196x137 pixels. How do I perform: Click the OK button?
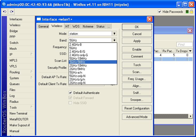click(x=137, y=27)
